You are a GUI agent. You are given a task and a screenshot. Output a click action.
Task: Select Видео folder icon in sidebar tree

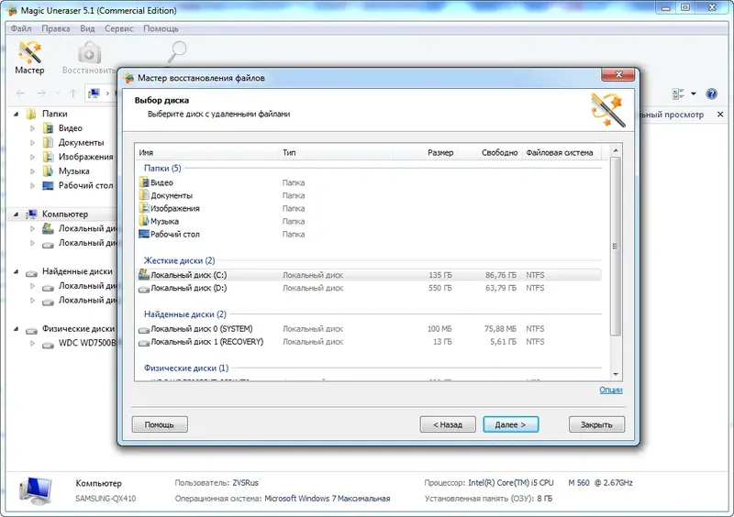pos(48,127)
